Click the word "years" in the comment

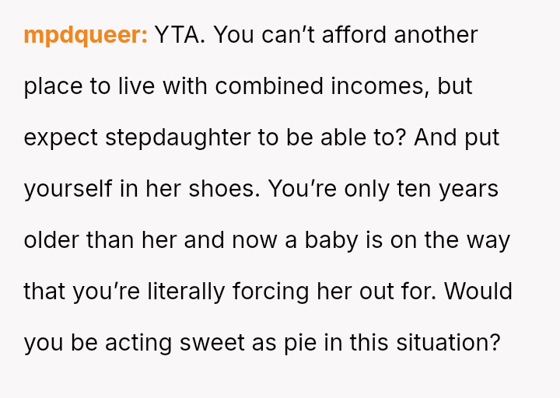468,190
